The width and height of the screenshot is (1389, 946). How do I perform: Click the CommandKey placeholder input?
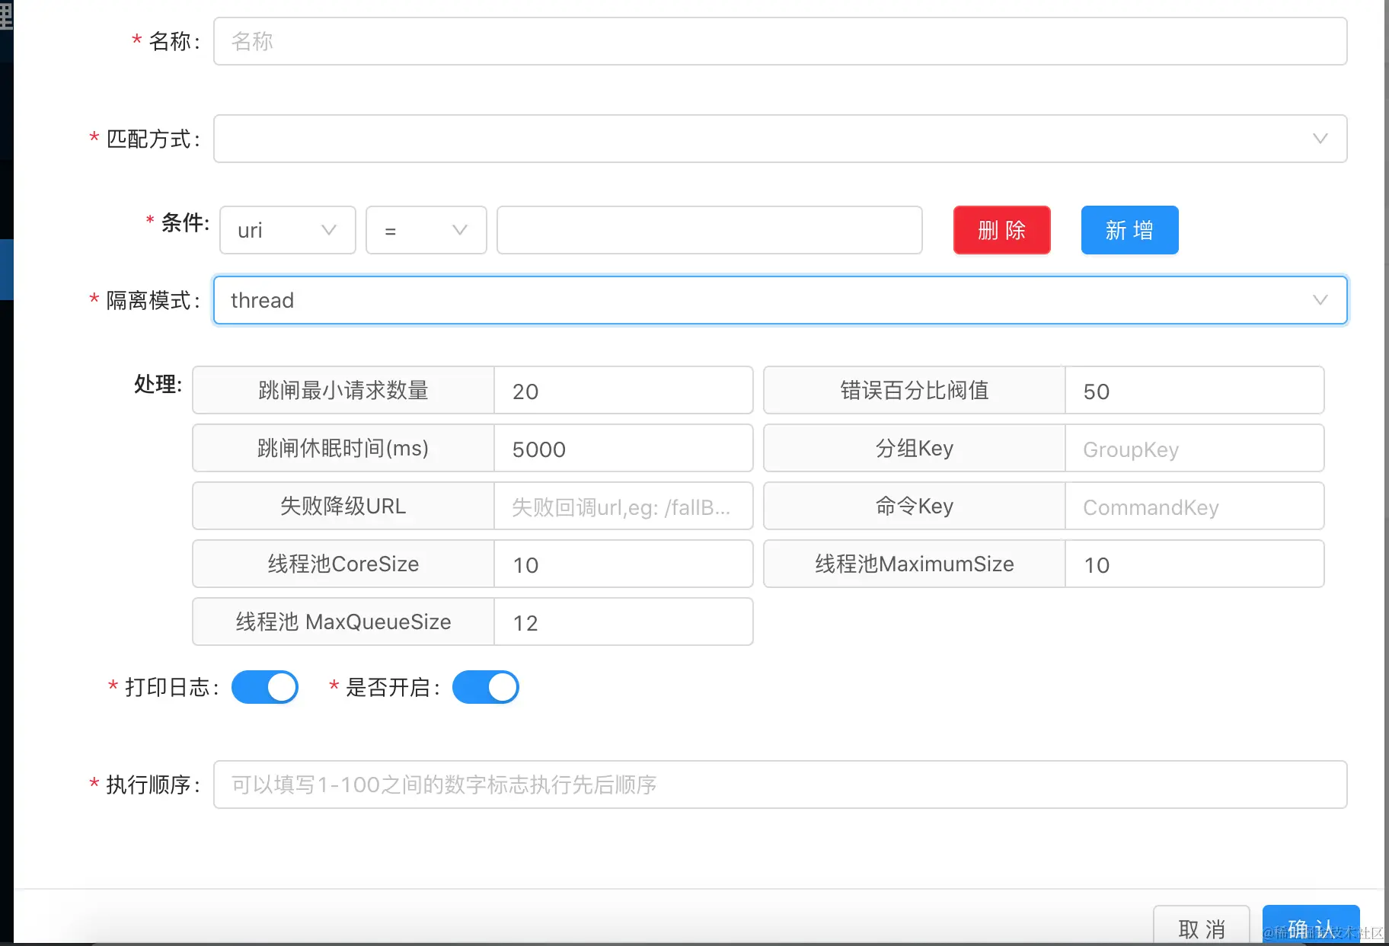[x=1194, y=506]
